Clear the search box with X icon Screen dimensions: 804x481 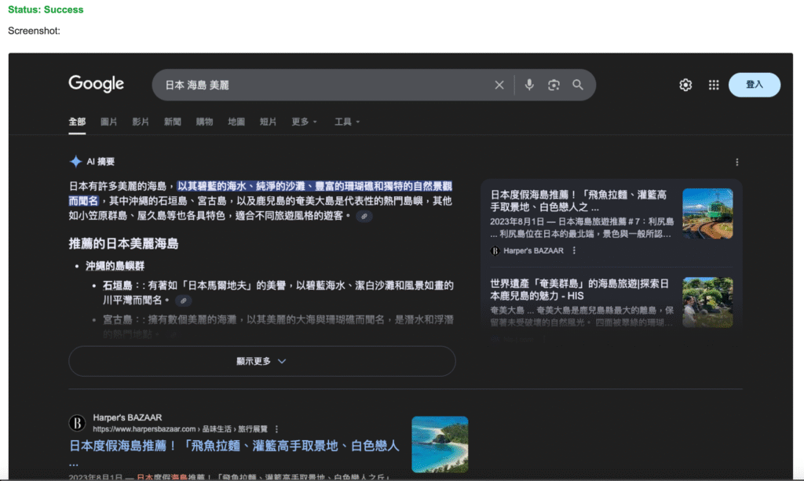499,85
